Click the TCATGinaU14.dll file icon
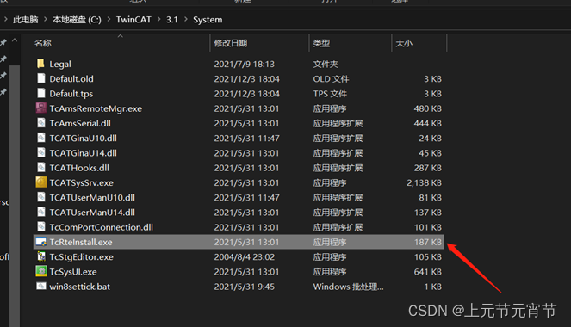Viewport: 571px width, 327px height. [41, 153]
